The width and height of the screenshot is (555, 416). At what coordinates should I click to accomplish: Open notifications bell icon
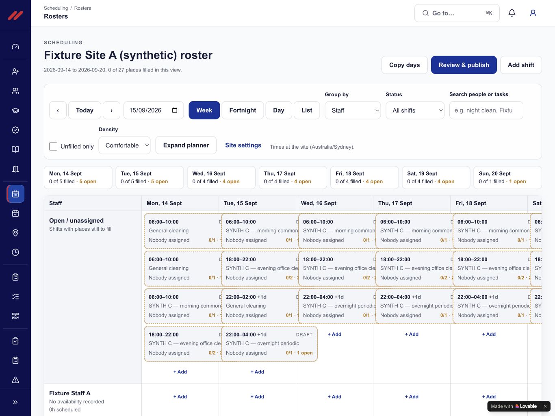[x=512, y=13]
